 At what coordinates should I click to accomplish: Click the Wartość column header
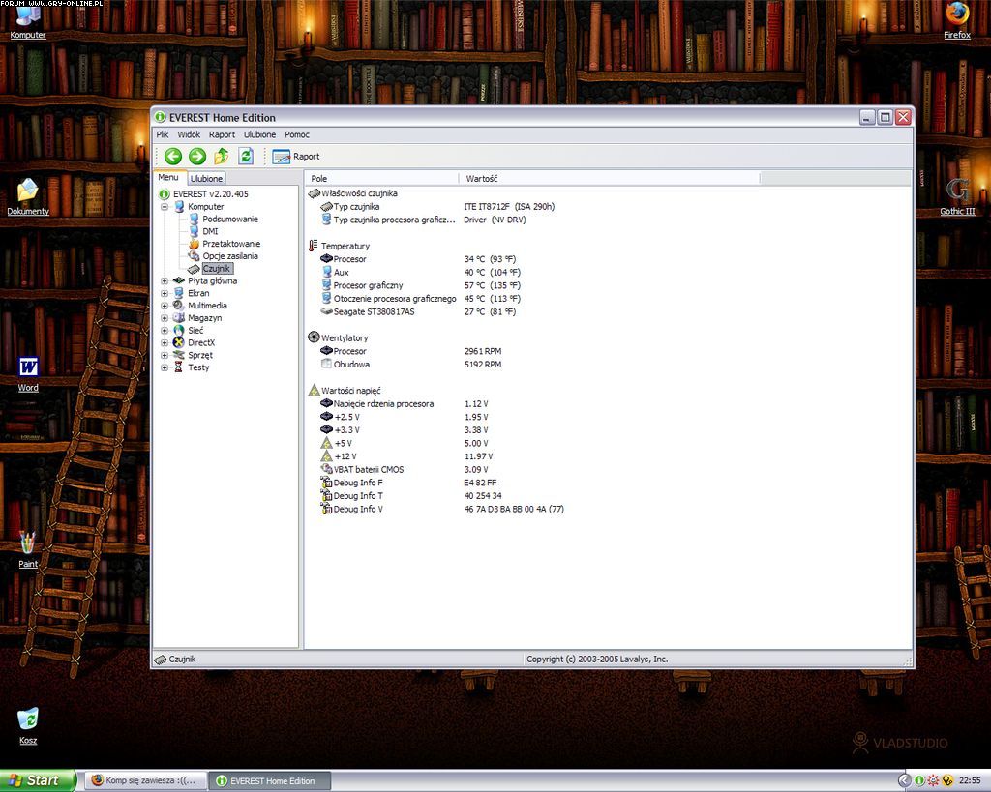[x=482, y=179]
